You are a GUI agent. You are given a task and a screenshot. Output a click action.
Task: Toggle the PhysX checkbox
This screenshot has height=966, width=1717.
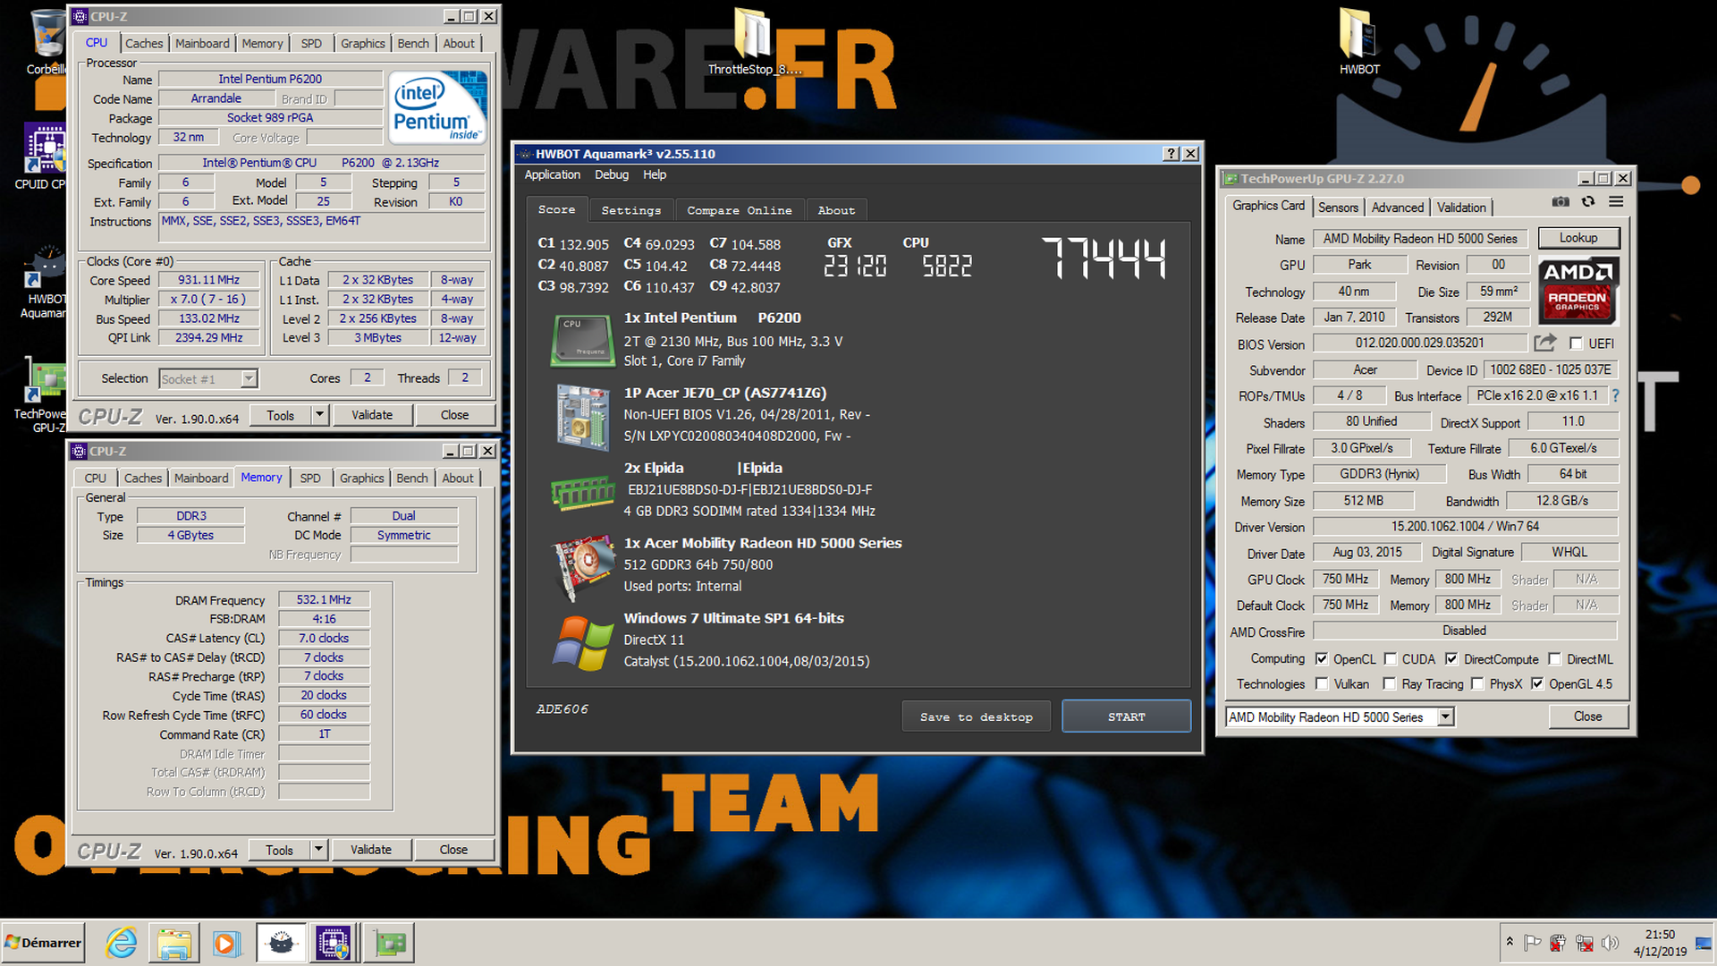pos(1477,684)
